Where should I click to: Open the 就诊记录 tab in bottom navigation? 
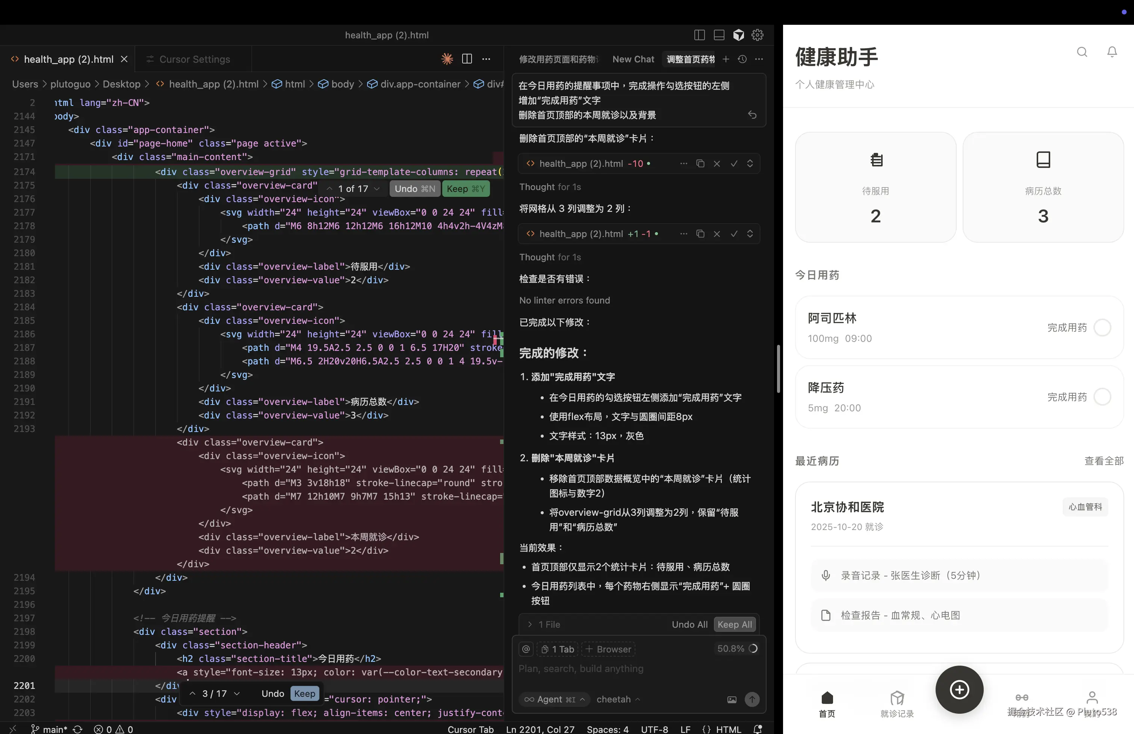point(897,704)
